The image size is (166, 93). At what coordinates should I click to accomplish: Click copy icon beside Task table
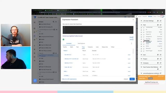pyautogui.click(x=158, y=25)
